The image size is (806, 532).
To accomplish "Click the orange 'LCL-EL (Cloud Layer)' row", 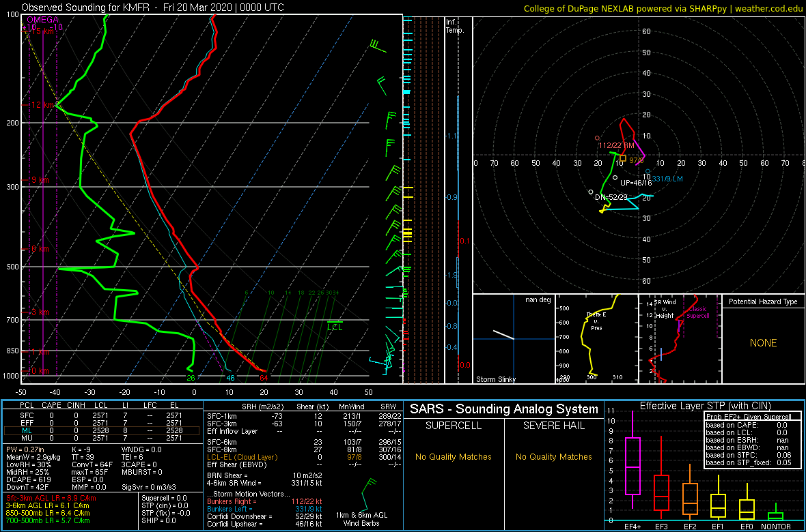I will point(303,457).
